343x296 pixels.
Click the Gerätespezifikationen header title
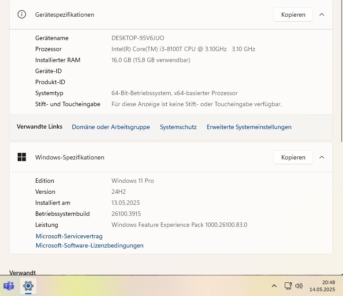64,15
